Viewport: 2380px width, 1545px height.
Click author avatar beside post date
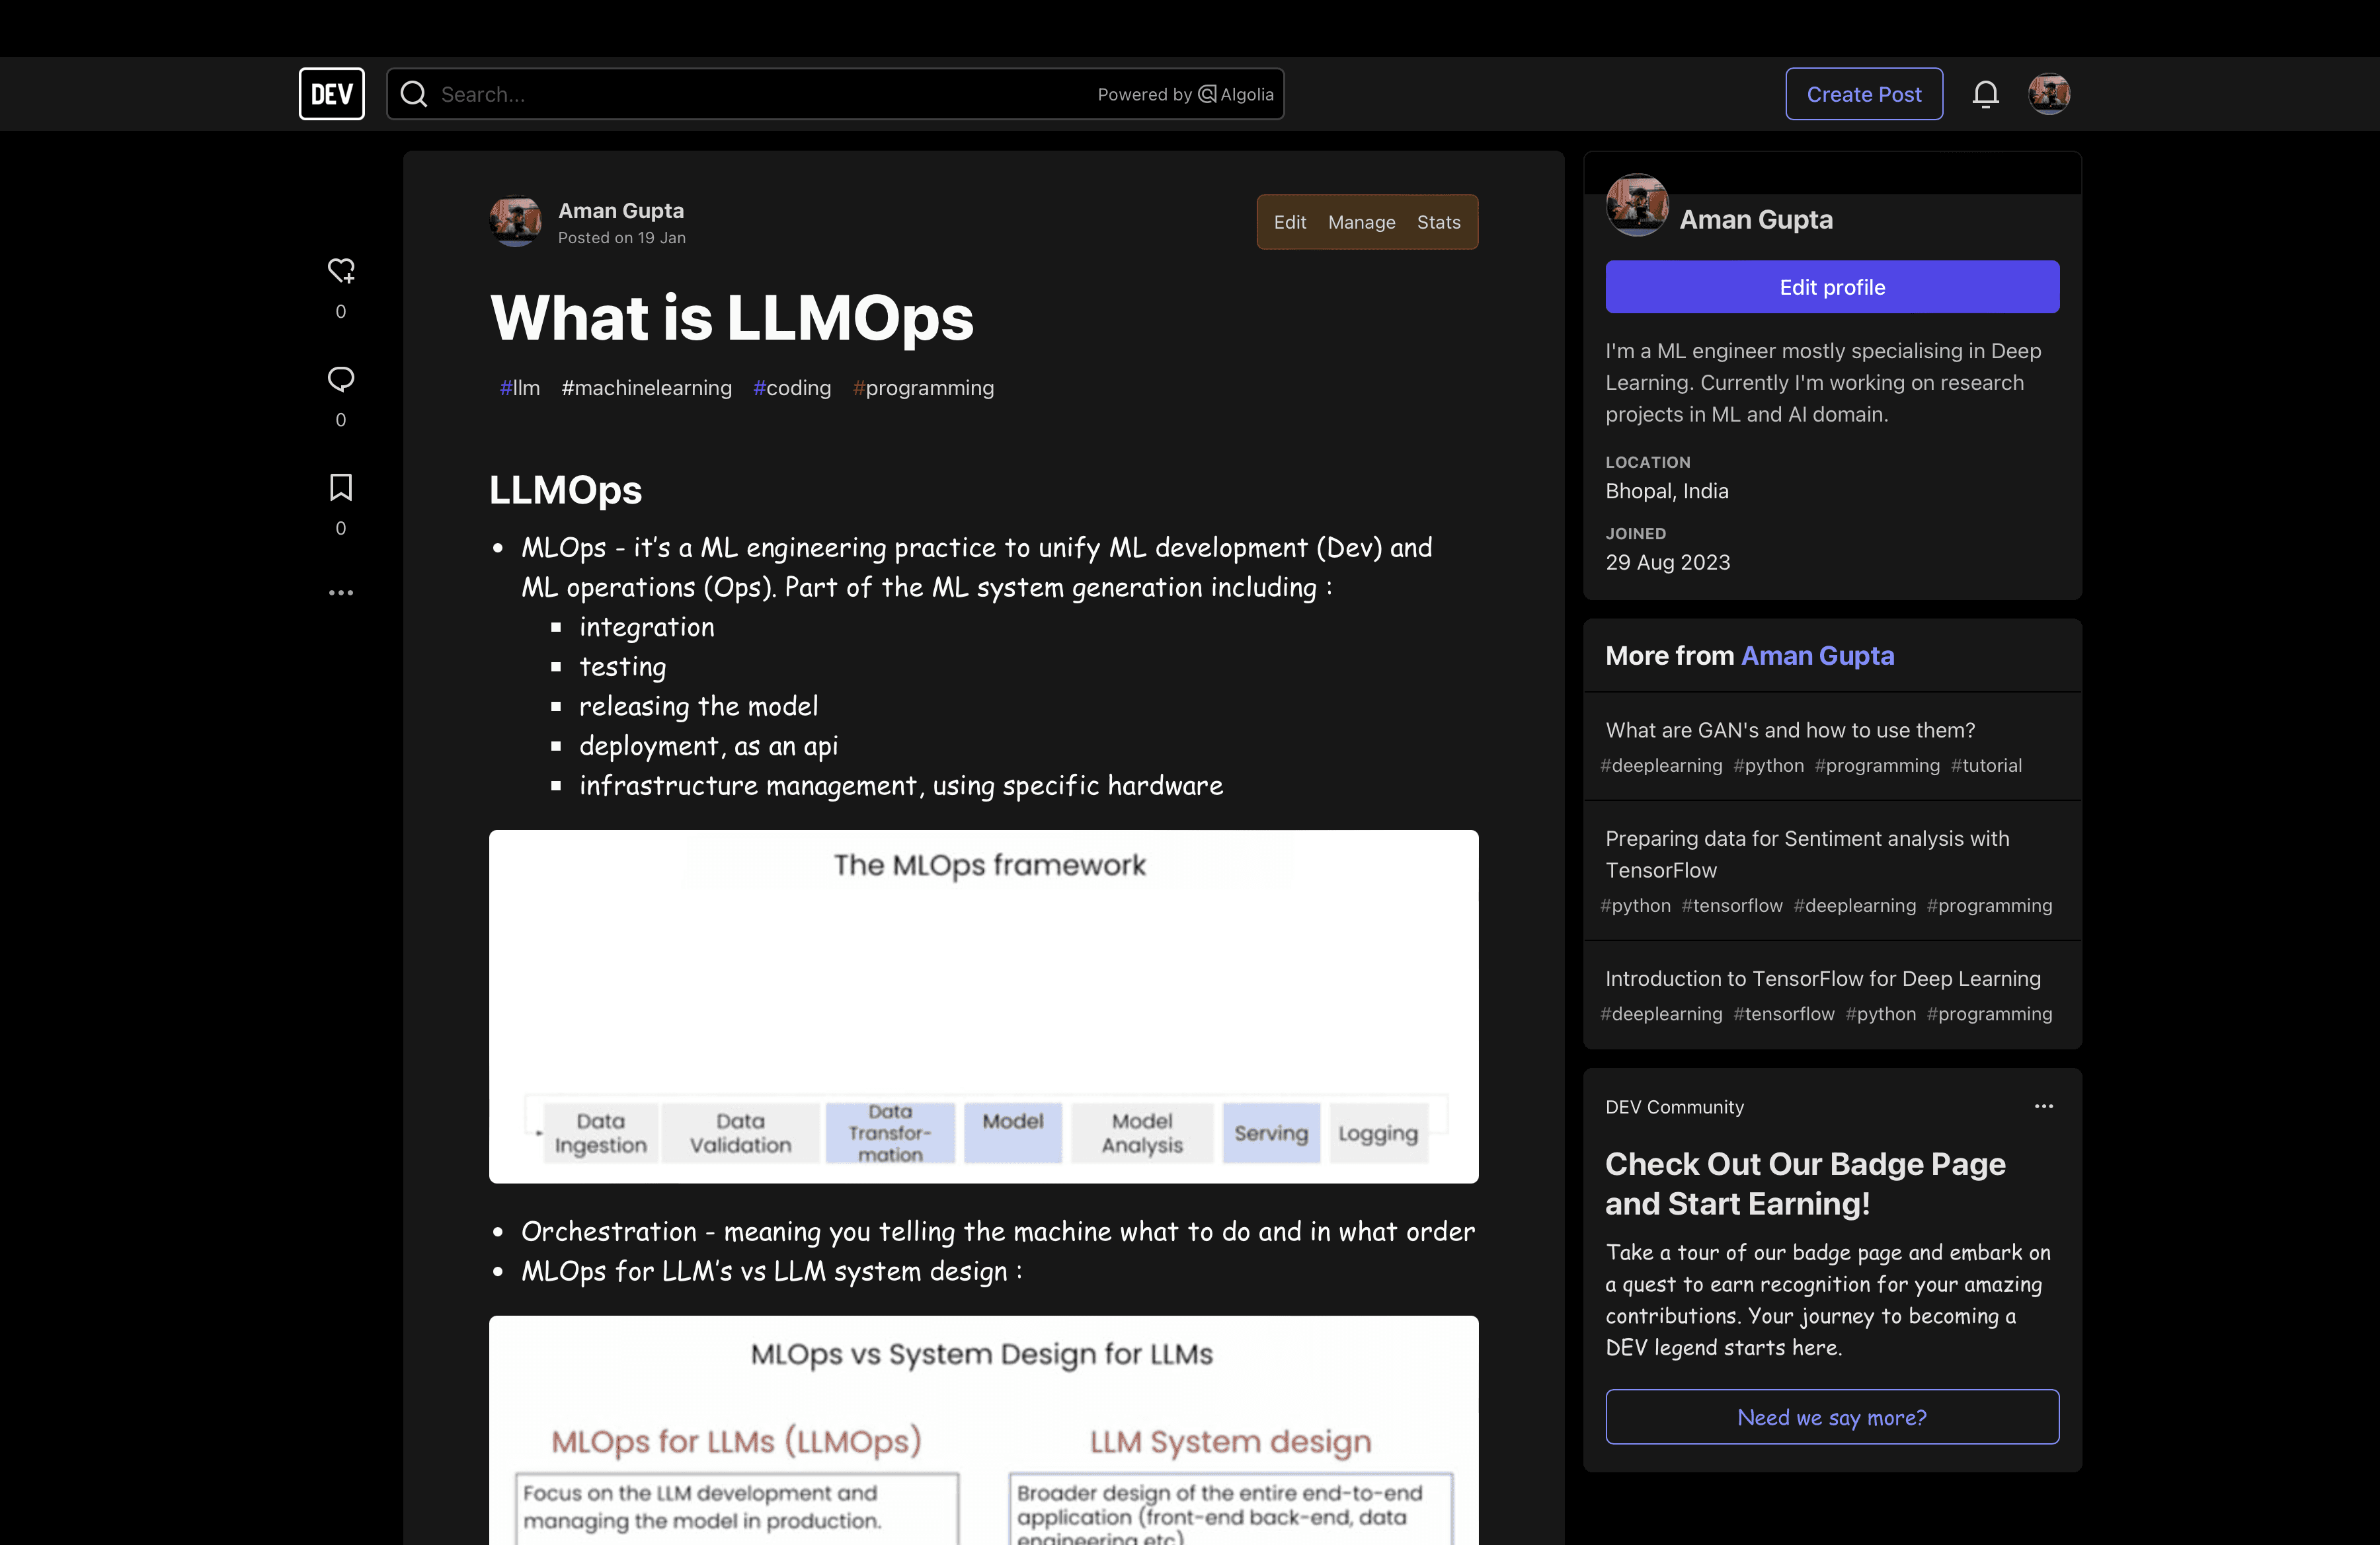[x=515, y=221]
